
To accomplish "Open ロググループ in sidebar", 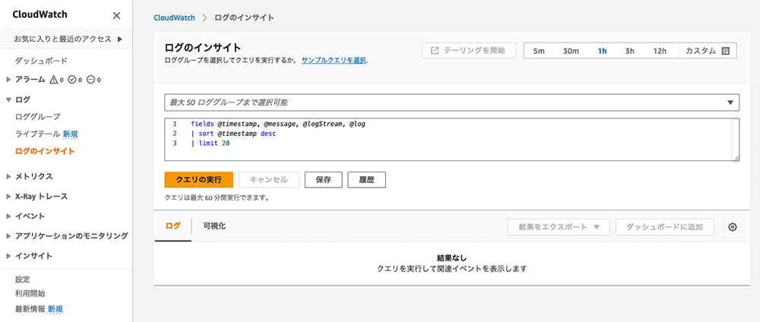I will 38,117.
